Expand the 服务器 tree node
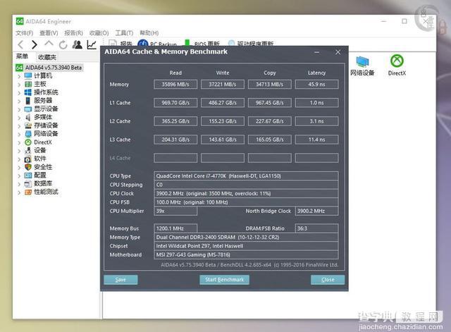The height and width of the screenshot is (332, 451). click(19, 101)
